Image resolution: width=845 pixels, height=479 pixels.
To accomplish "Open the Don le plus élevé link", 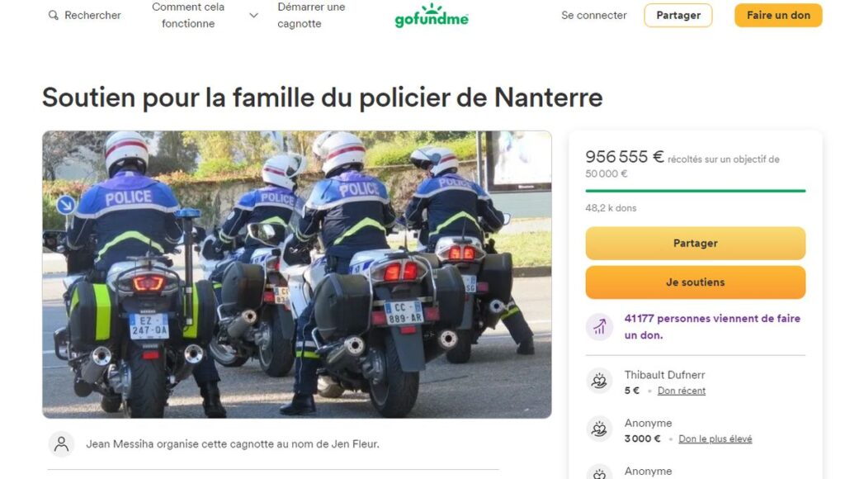I will point(715,439).
